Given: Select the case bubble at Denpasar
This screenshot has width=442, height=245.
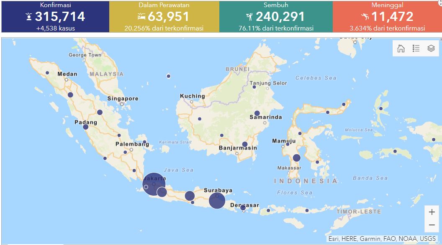Looking at the screenshot, I should pyautogui.click(x=243, y=208).
